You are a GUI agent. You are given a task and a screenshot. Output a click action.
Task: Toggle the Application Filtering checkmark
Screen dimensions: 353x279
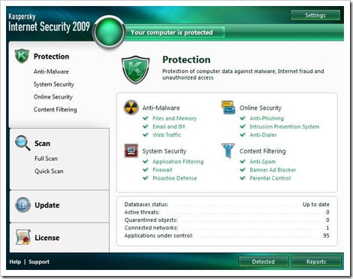tap(146, 162)
